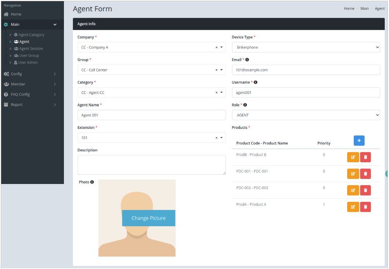Edit the ProdB - Product B entry

[353, 157]
